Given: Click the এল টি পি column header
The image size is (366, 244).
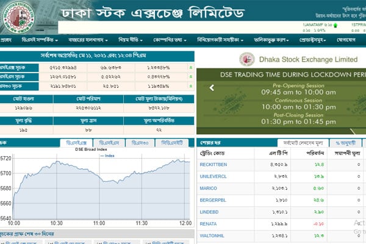Looking at the screenshot, I should (278, 153).
